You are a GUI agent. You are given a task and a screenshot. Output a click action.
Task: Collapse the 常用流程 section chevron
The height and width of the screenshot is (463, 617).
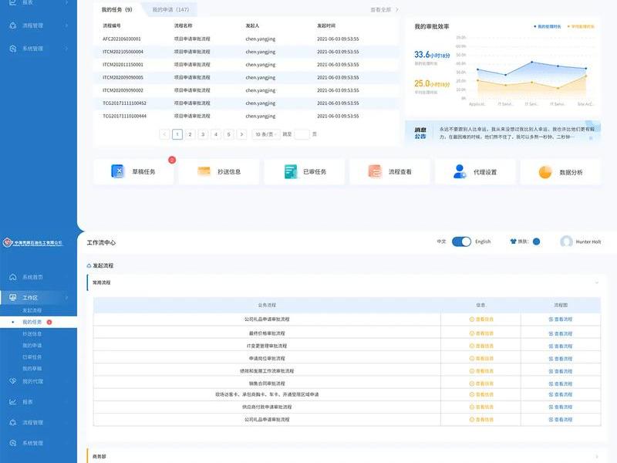pos(596,282)
